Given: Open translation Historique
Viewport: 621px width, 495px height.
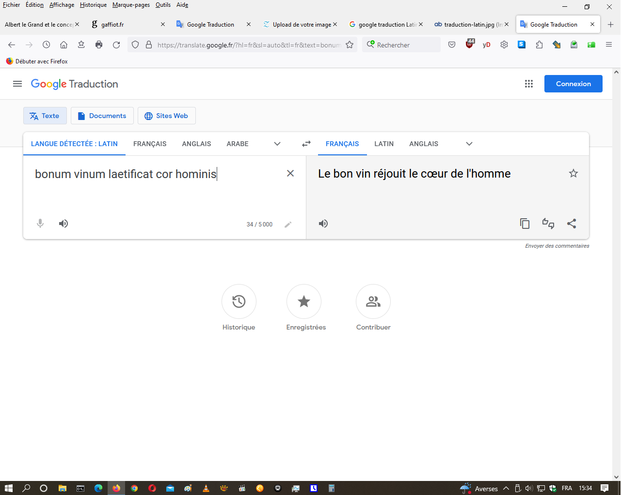Looking at the screenshot, I should 239,308.
